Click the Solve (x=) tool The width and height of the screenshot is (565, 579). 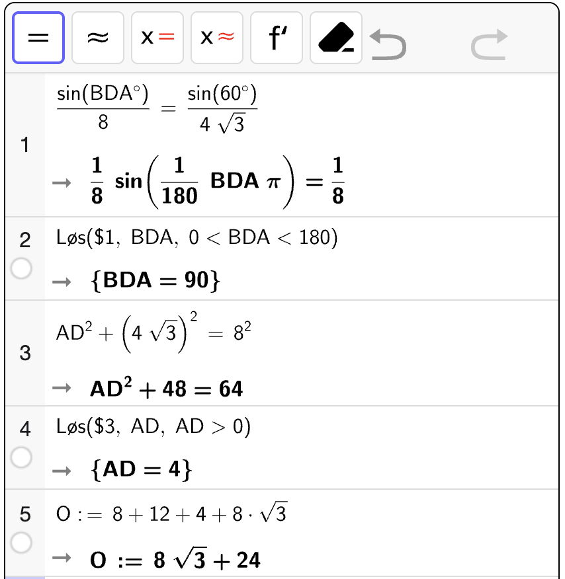coord(157,38)
